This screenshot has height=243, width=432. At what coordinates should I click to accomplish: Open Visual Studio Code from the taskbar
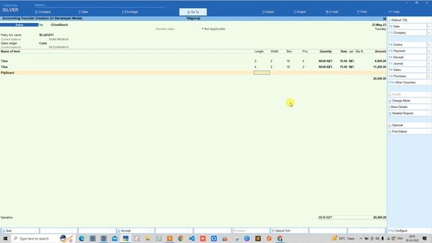(192, 238)
